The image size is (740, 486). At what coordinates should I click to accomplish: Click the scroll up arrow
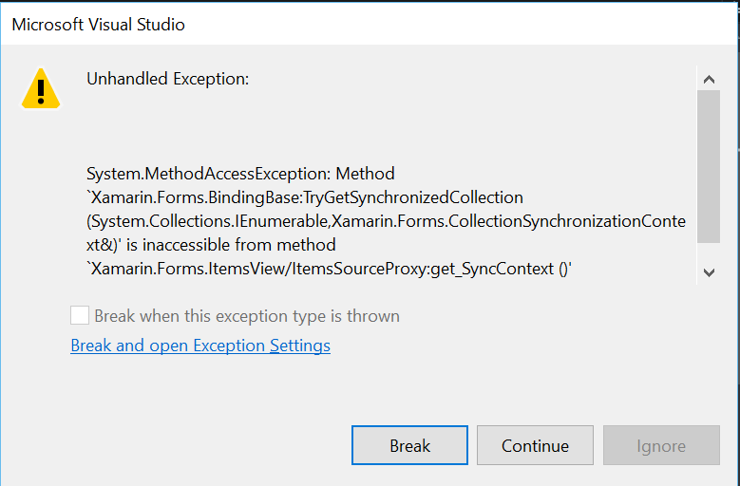(x=708, y=81)
